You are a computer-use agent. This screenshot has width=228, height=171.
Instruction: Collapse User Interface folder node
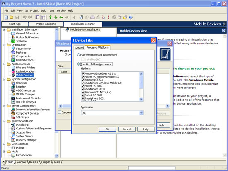coord(4,144)
